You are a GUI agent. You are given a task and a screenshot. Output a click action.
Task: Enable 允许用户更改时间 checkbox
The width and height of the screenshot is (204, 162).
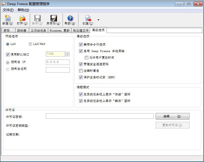pos(87,58)
